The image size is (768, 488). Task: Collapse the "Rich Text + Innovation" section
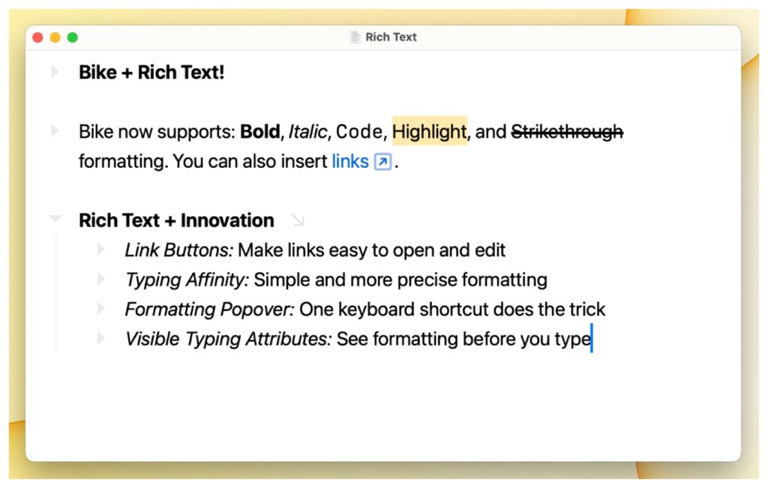coord(55,220)
